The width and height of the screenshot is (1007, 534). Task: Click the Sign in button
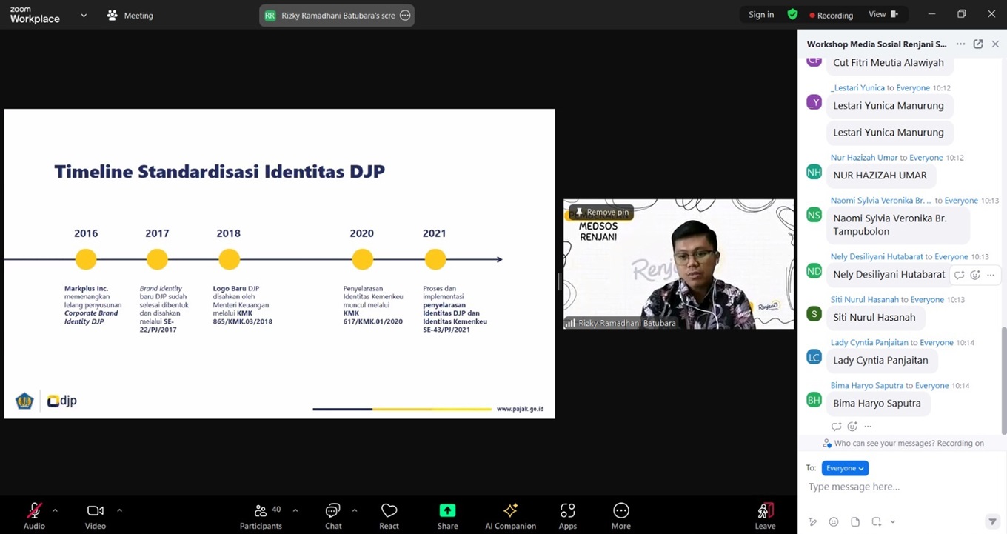(761, 14)
